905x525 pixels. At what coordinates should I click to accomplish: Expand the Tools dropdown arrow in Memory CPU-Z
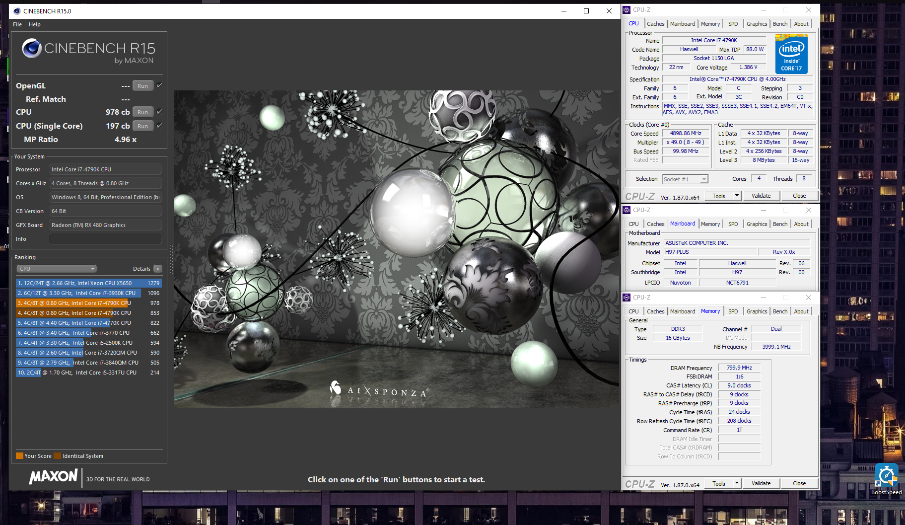tap(737, 483)
